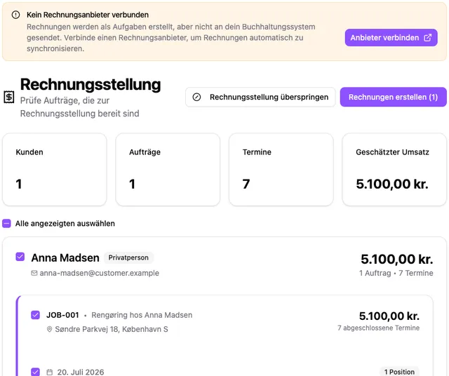This screenshot has height=376, width=449.
Task: Click address 'Søndre Parkvej 18, København S'
Action: pyautogui.click(x=112, y=329)
